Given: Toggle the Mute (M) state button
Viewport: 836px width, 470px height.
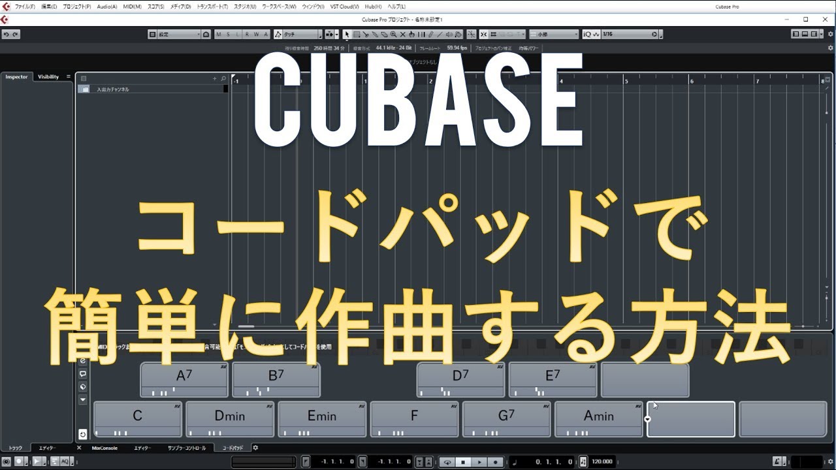Looking at the screenshot, I should [x=219, y=34].
